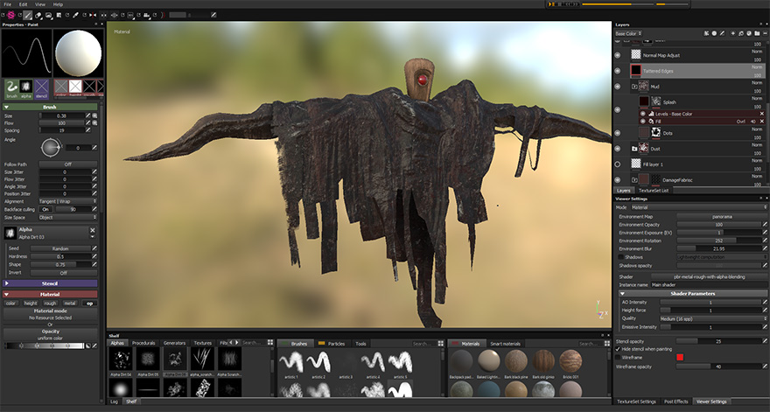
Task: Delete the Levels - Base Color effect
Action: point(762,114)
